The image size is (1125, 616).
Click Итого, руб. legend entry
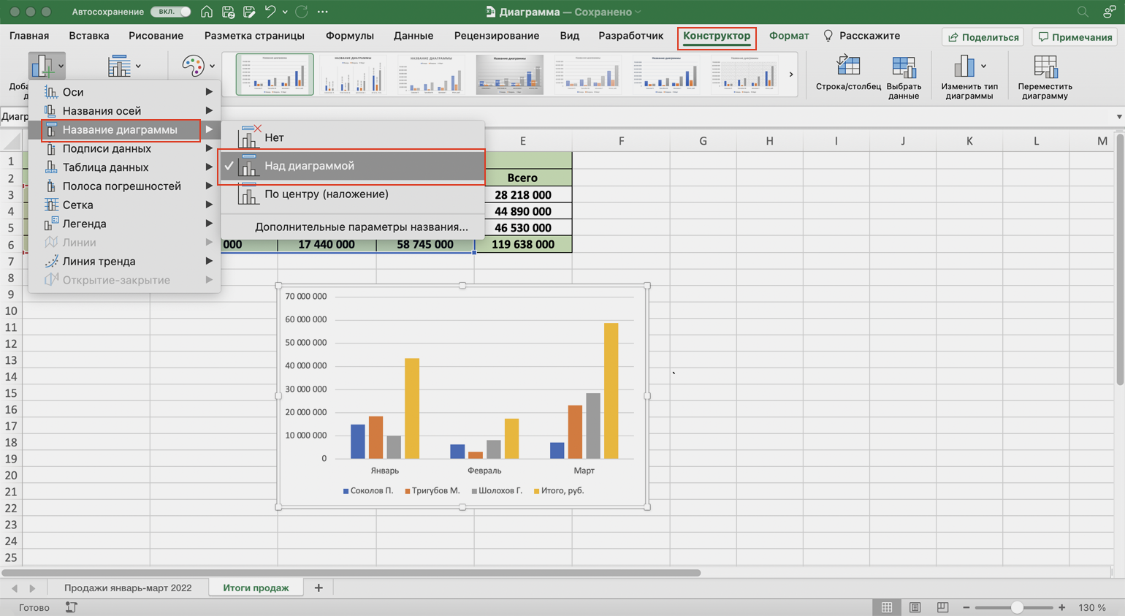point(559,491)
